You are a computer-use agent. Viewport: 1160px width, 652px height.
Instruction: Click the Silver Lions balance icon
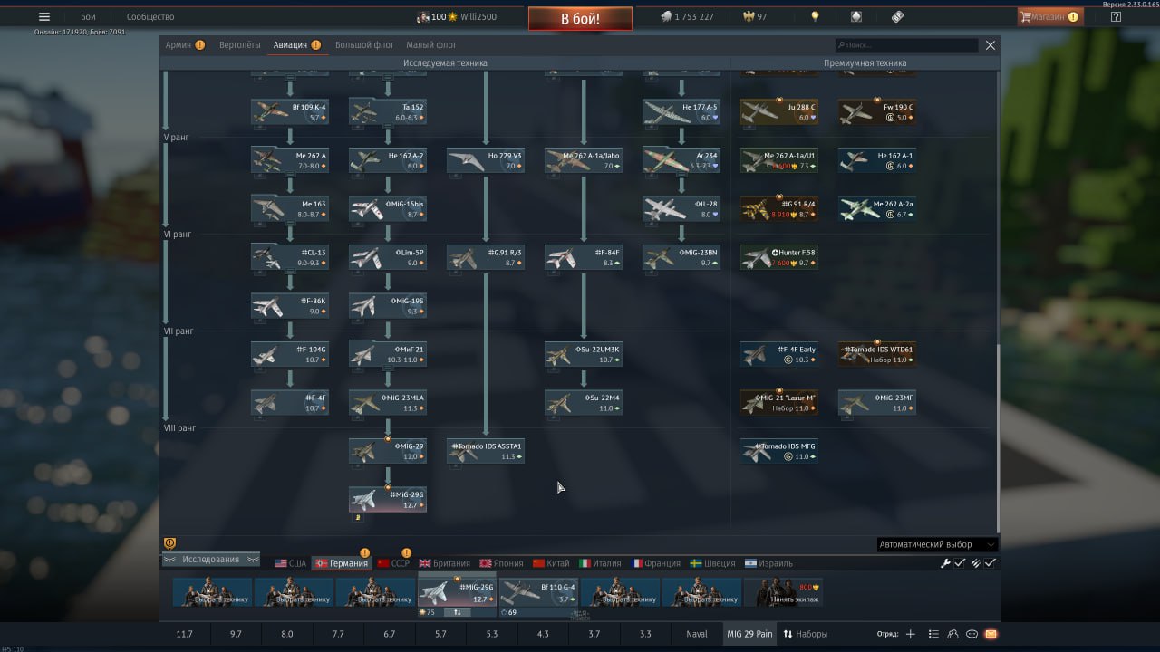[x=665, y=16]
